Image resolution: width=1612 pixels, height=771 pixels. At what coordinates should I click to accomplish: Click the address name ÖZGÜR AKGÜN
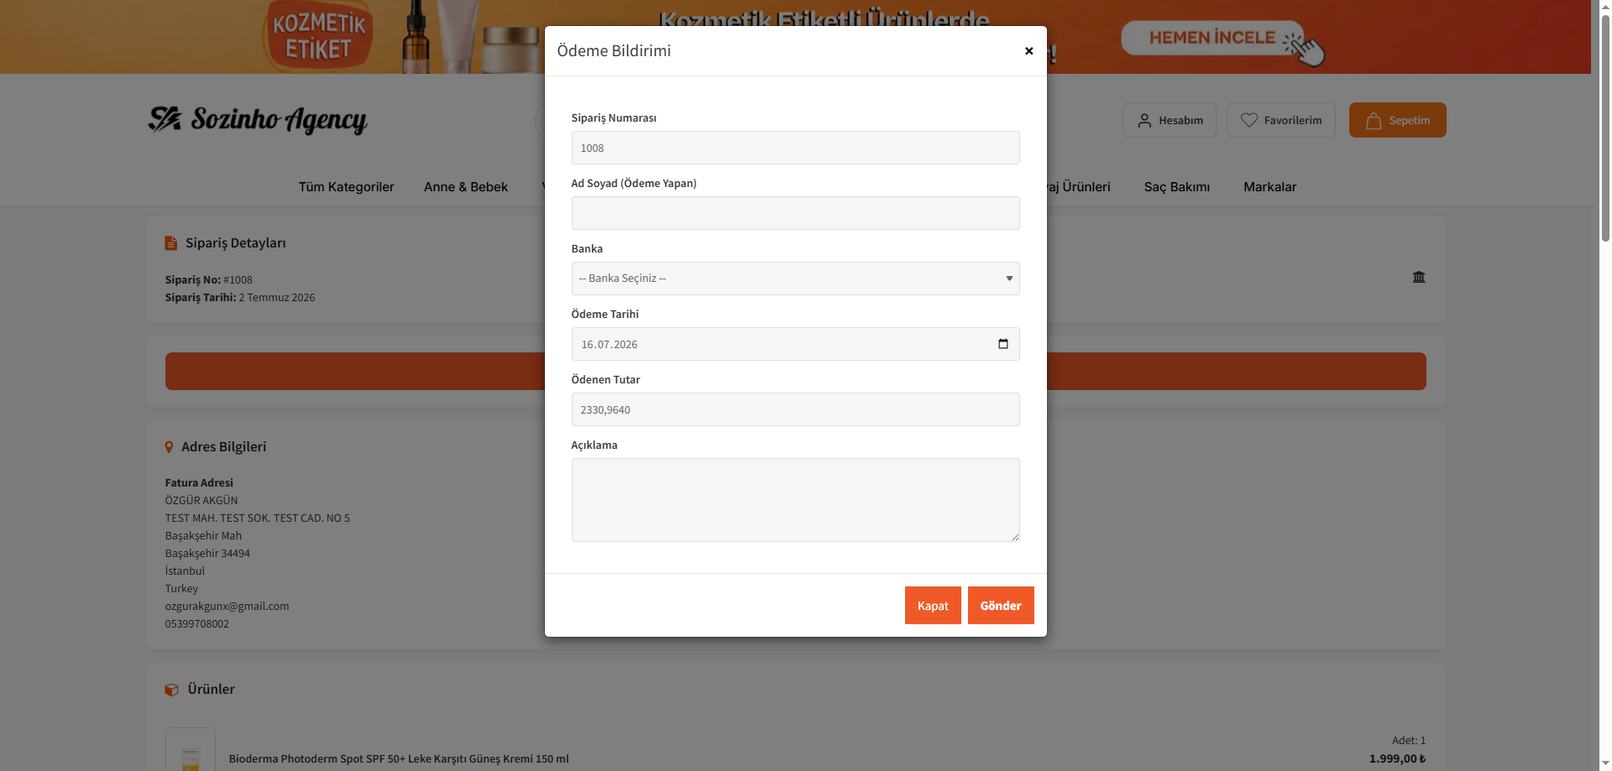coord(201,500)
